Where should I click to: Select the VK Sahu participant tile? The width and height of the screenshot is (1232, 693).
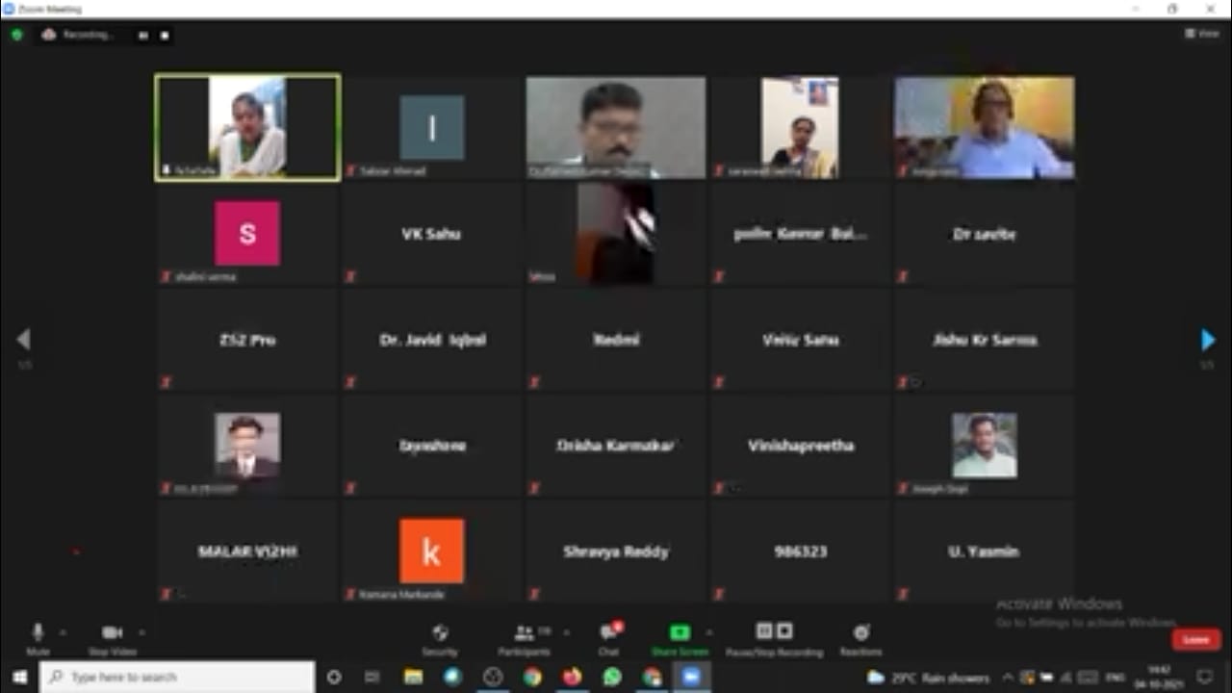click(x=431, y=234)
